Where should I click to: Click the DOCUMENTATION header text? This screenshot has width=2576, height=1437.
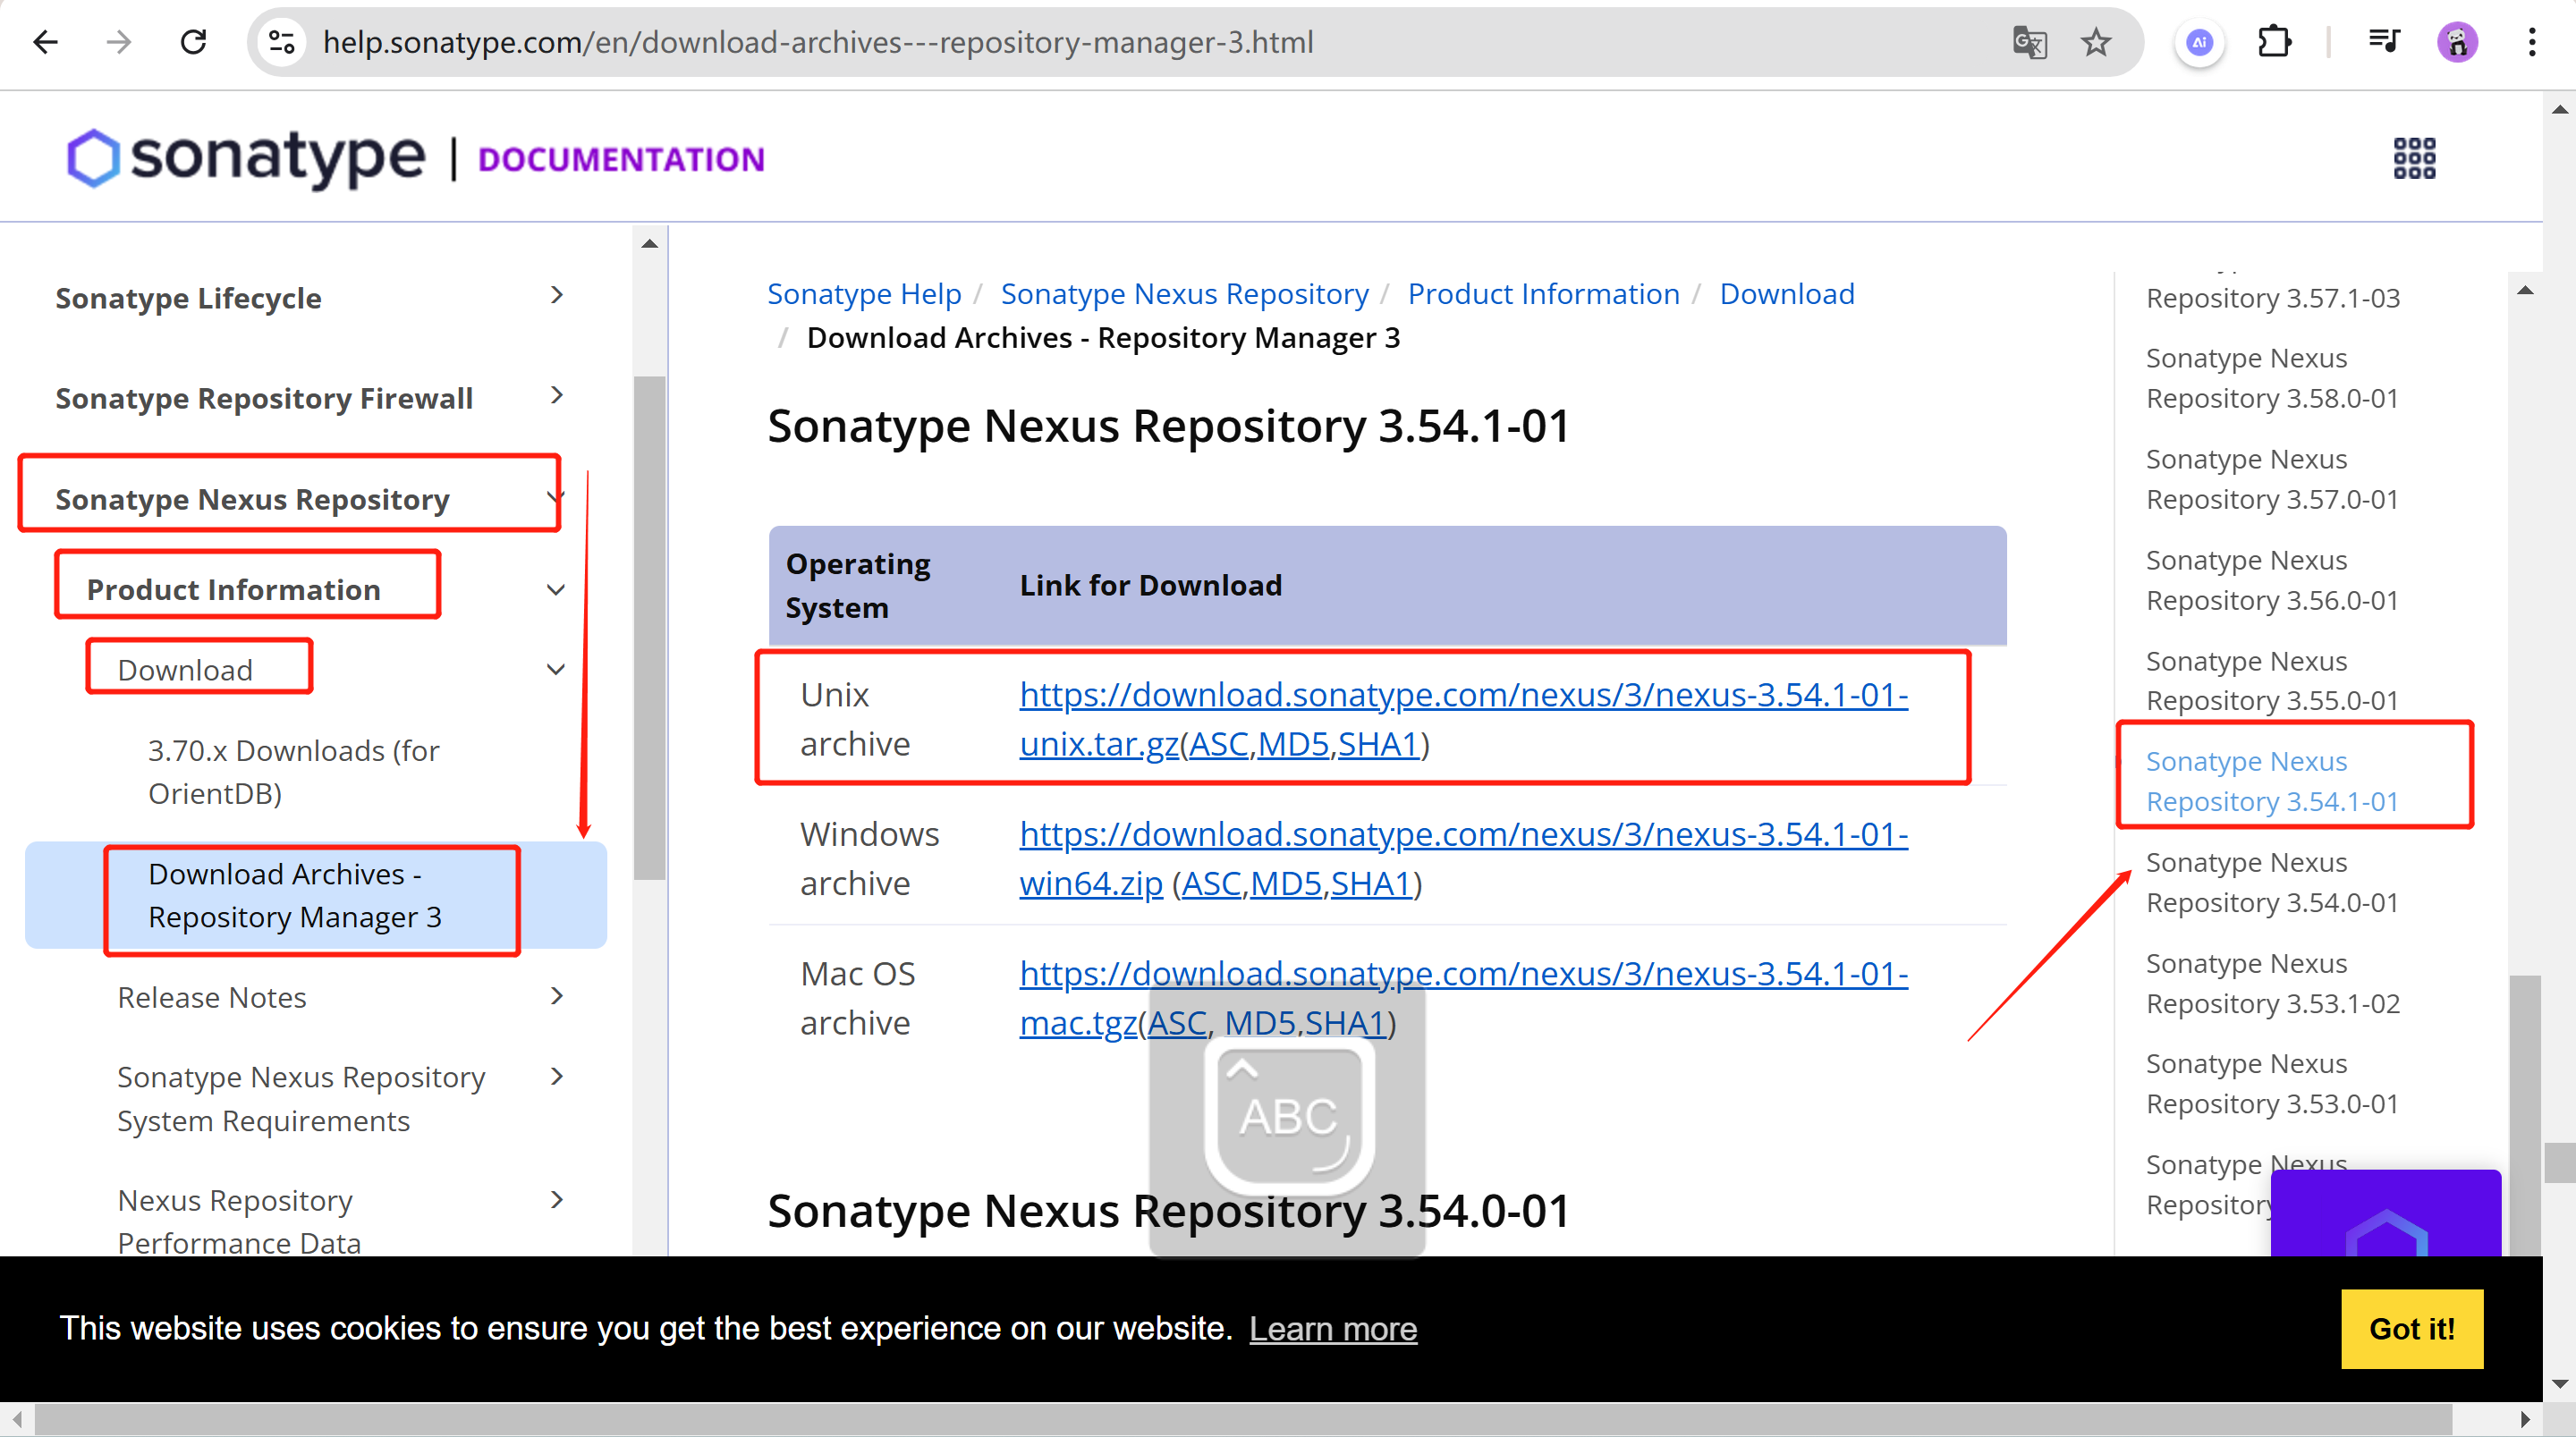(621, 160)
